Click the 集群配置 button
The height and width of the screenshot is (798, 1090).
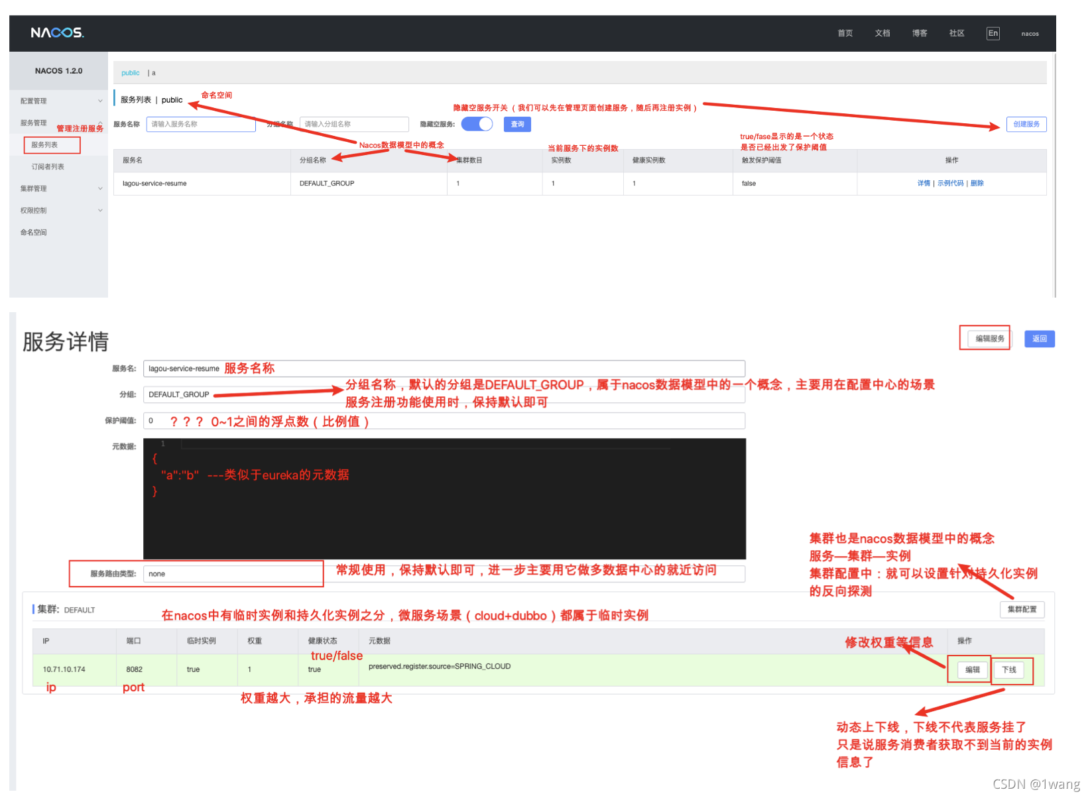coord(1022,609)
